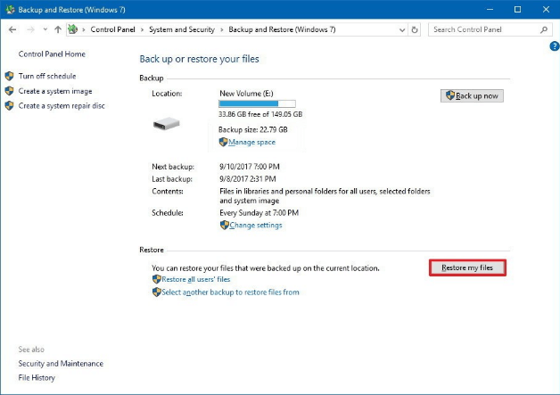The height and width of the screenshot is (395, 560).
Task: Open Change settings link under Schedule
Action: click(255, 225)
